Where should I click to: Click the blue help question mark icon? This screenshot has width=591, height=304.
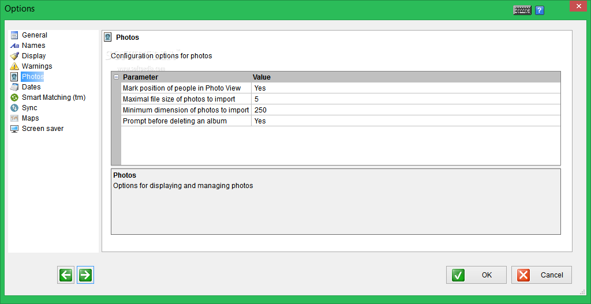click(540, 10)
